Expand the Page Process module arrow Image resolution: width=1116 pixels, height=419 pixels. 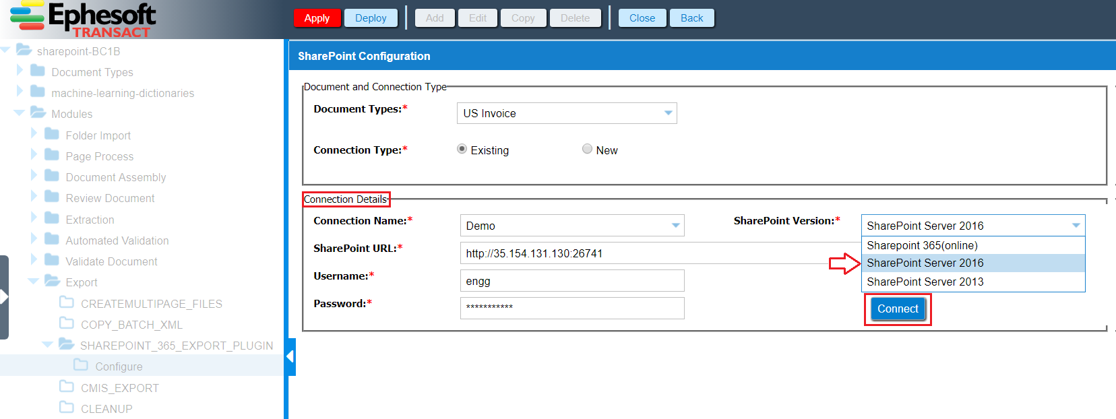click(x=34, y=154)
